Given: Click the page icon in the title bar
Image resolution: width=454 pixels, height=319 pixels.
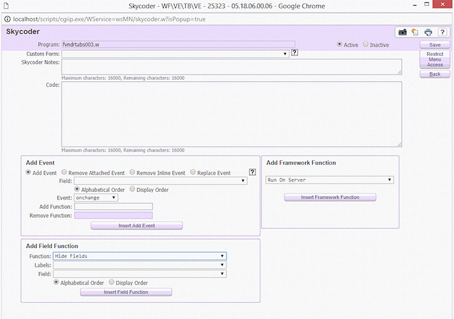Looking at the screenshot, I should [x=6, y=6].
